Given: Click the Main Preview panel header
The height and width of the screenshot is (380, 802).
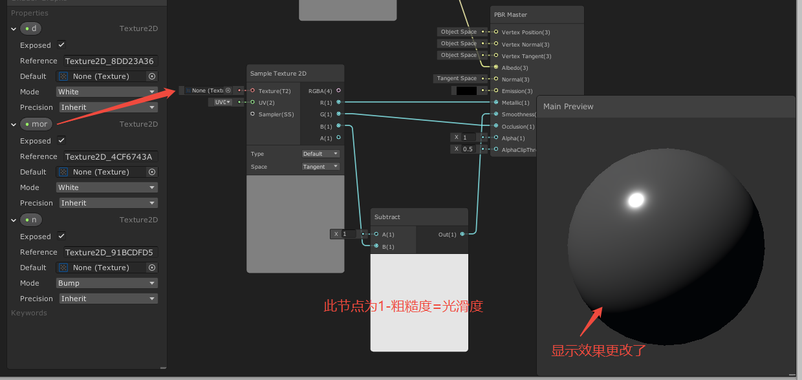Looking at the screenshot, I should 666,107.
